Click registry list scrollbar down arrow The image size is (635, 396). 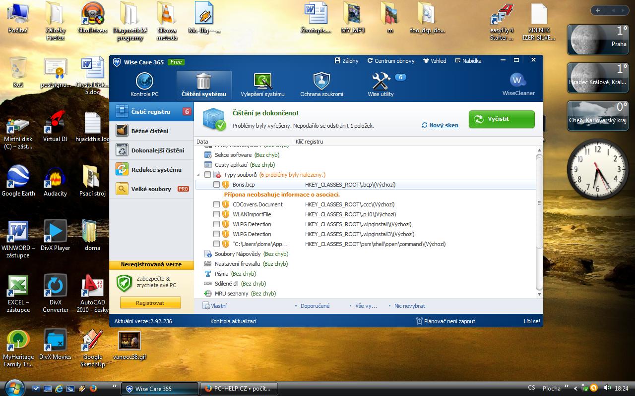540,294
